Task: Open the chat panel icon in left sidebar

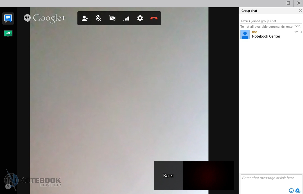Action: (x=8, y=19)
